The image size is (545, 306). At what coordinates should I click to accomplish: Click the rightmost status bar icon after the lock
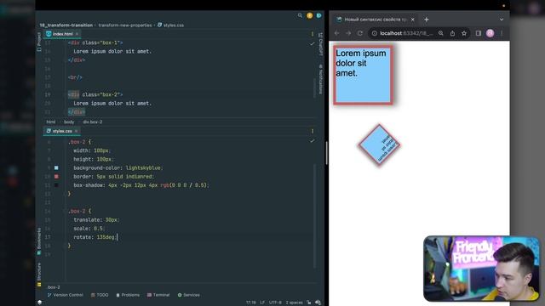[x=318, y=303]
